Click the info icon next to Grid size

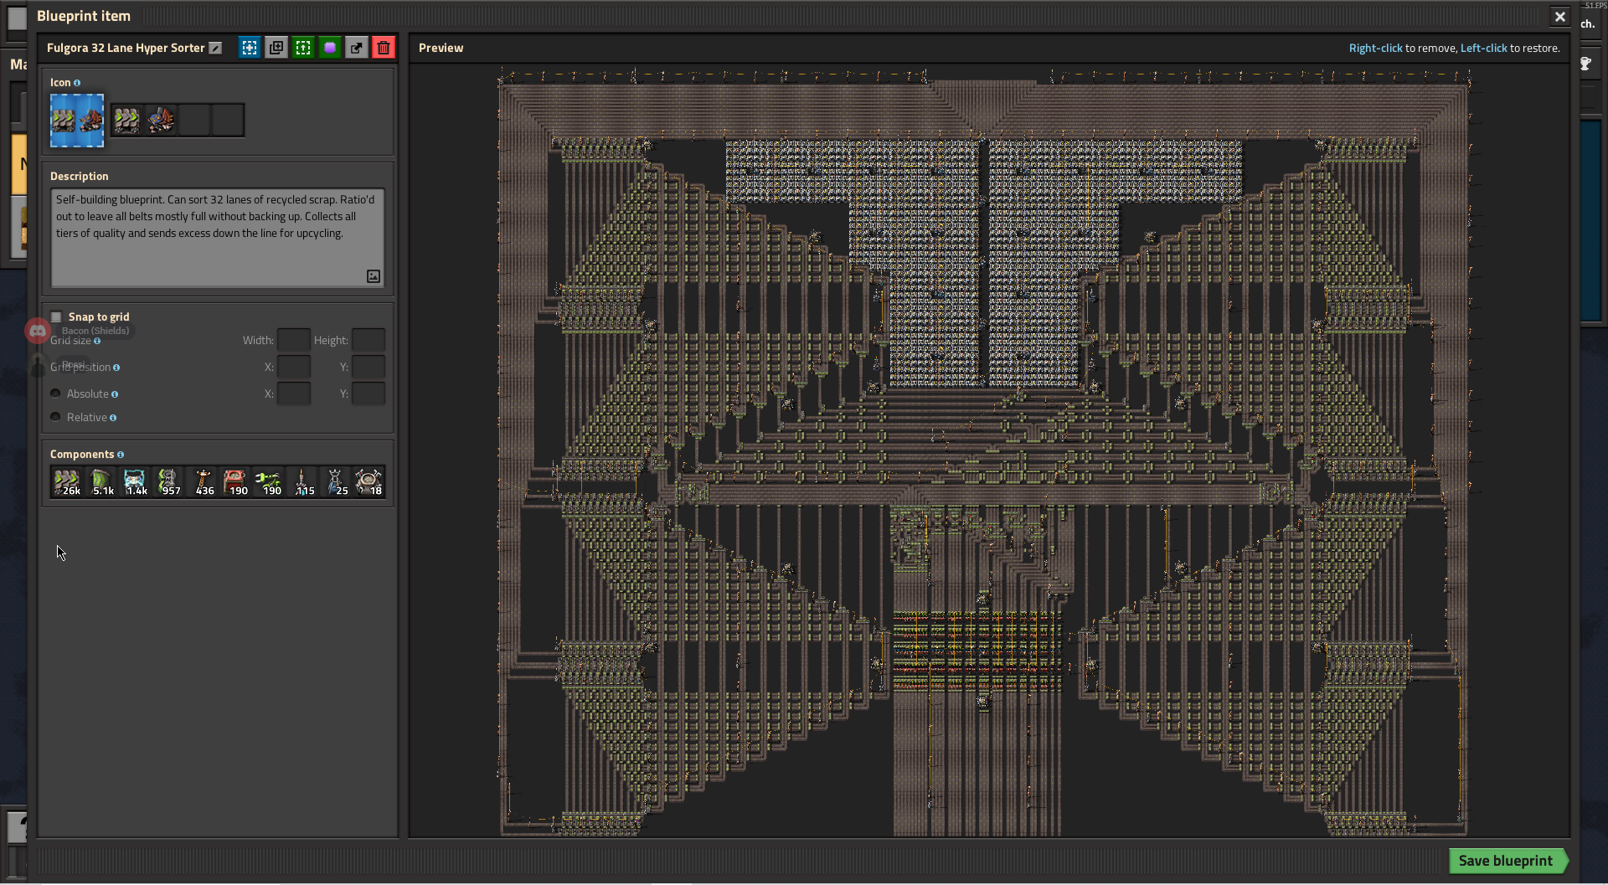pyautogui.click(x=97, y=341)
